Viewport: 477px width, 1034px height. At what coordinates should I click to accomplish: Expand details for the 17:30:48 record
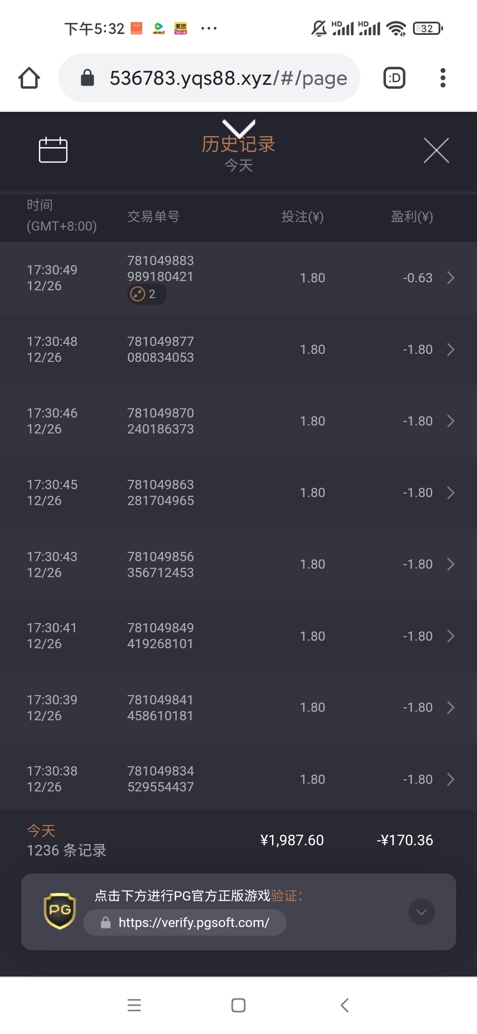[450, 350]
